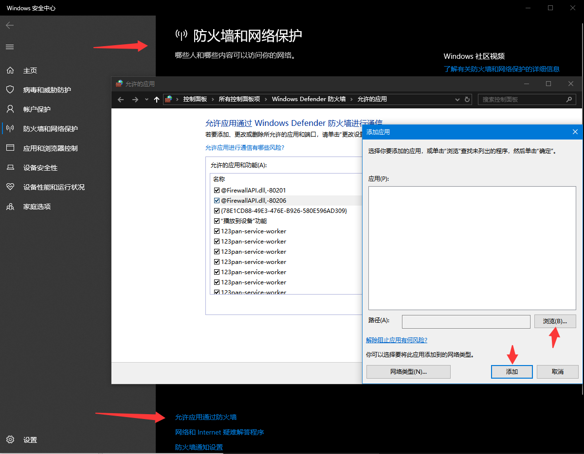
Task: Click the 防火墙和网络保护 heading antenna icon
Action: coord(182,35)
